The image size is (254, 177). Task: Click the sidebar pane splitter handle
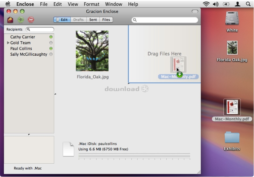(x=29, y=134)
